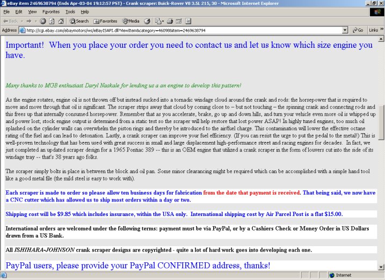Screen dimensions: 385x280
Task: Go to the Home page icon
Action: click(x=61, y=21)
